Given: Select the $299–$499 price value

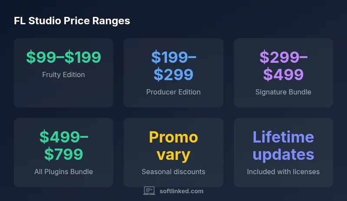Looking at the screenshot, I should (283, 66).
